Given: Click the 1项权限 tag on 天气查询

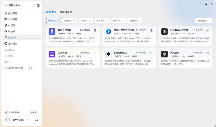Looking at the screenshot, I should [191, 56].
